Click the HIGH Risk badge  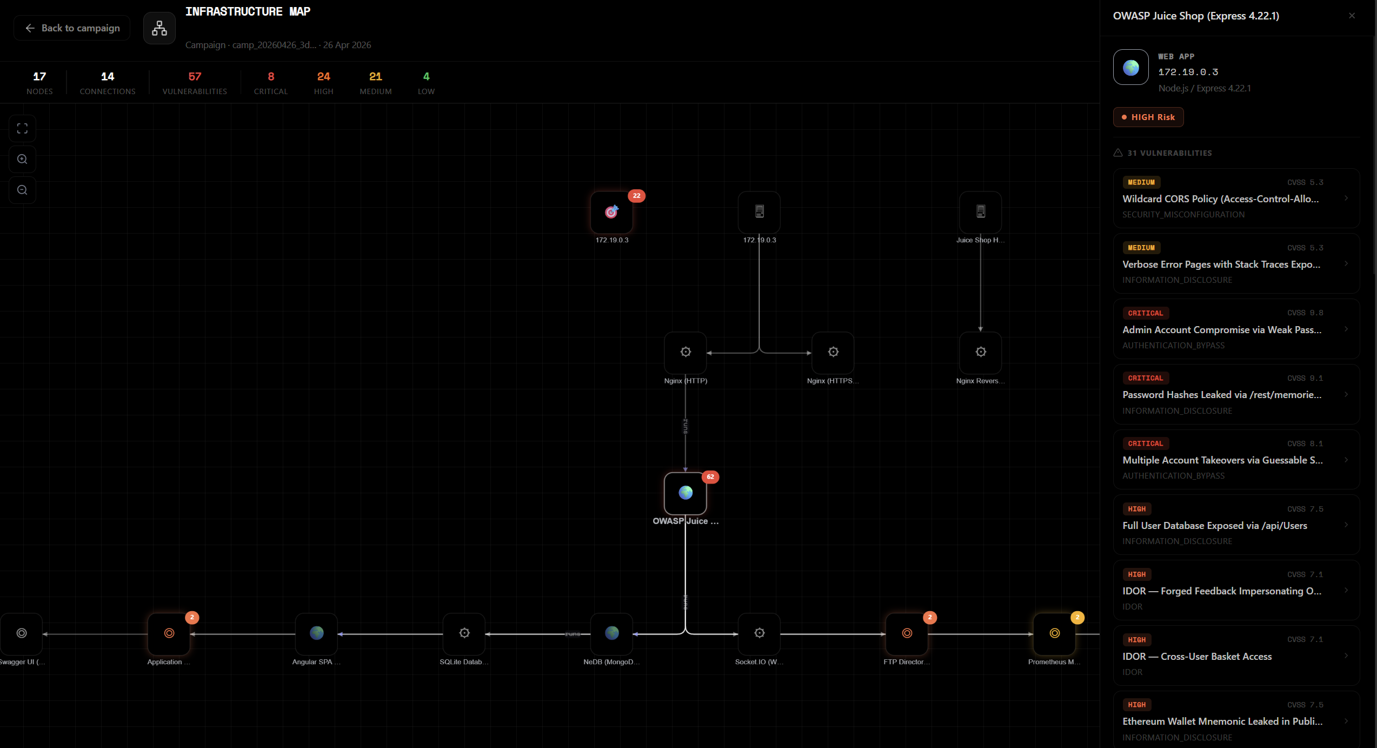(1148, 117)
